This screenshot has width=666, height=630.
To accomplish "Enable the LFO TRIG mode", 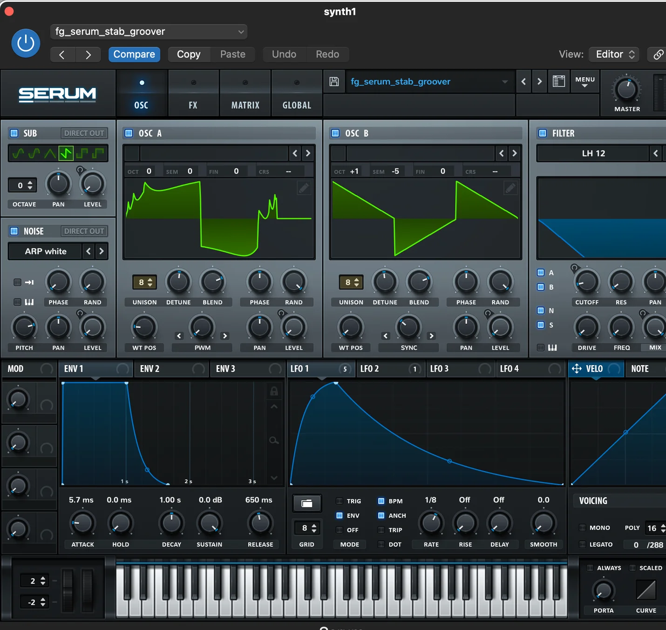I will (339, 501).
